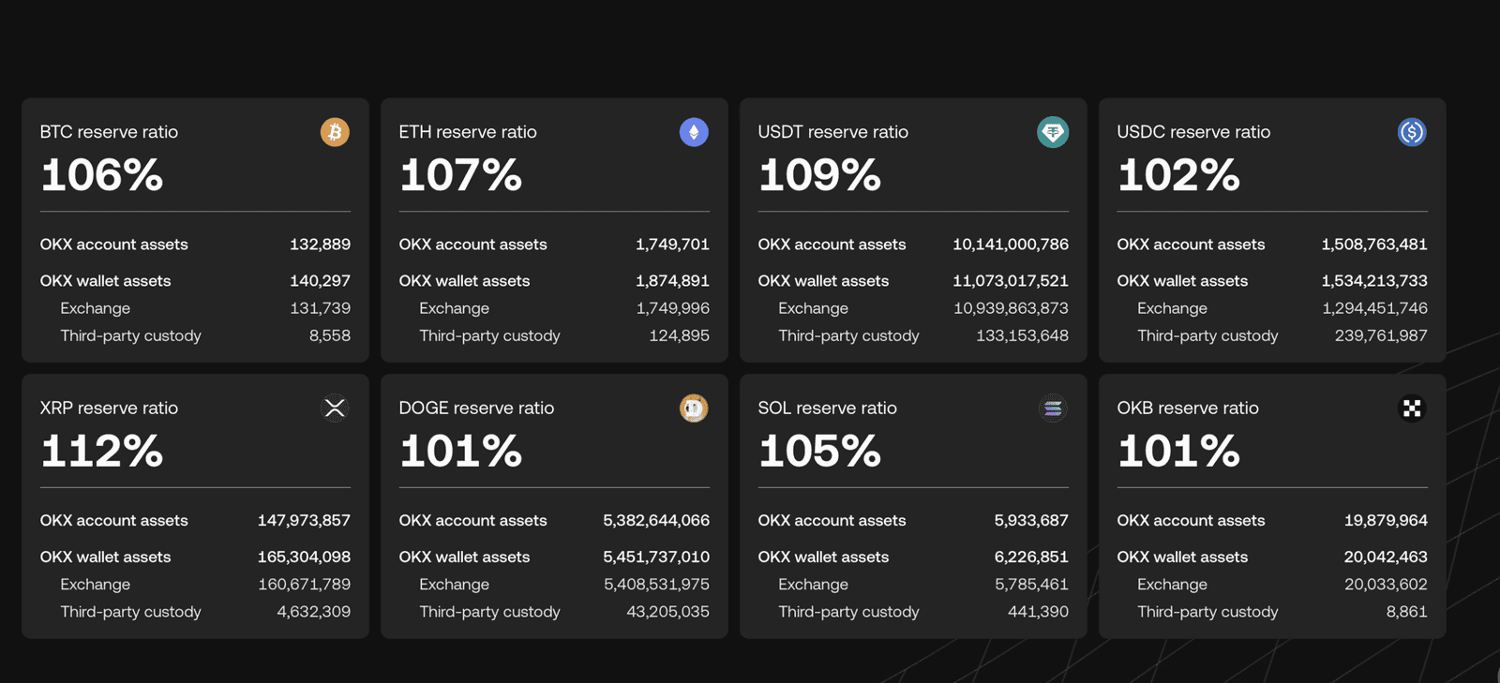The image size is (1500, 683).
Task: Click the ETH Ethereum coin icon
Action: 694,132
